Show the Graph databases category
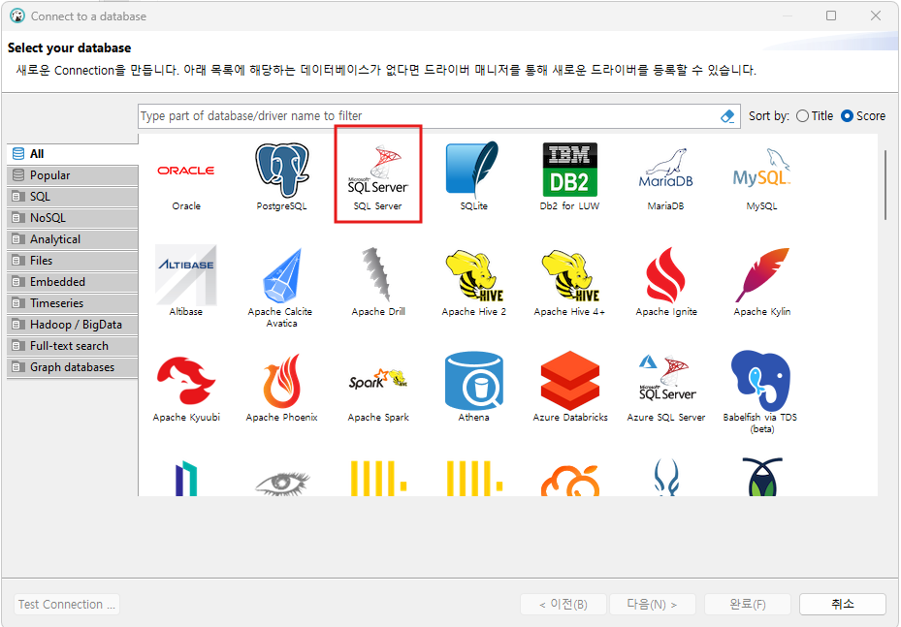 pos(73,367)
